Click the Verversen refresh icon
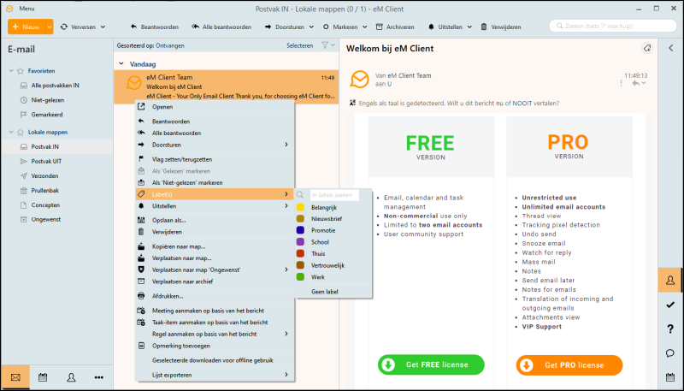Viewport: 684px width, 391px height. pos(64,27)
